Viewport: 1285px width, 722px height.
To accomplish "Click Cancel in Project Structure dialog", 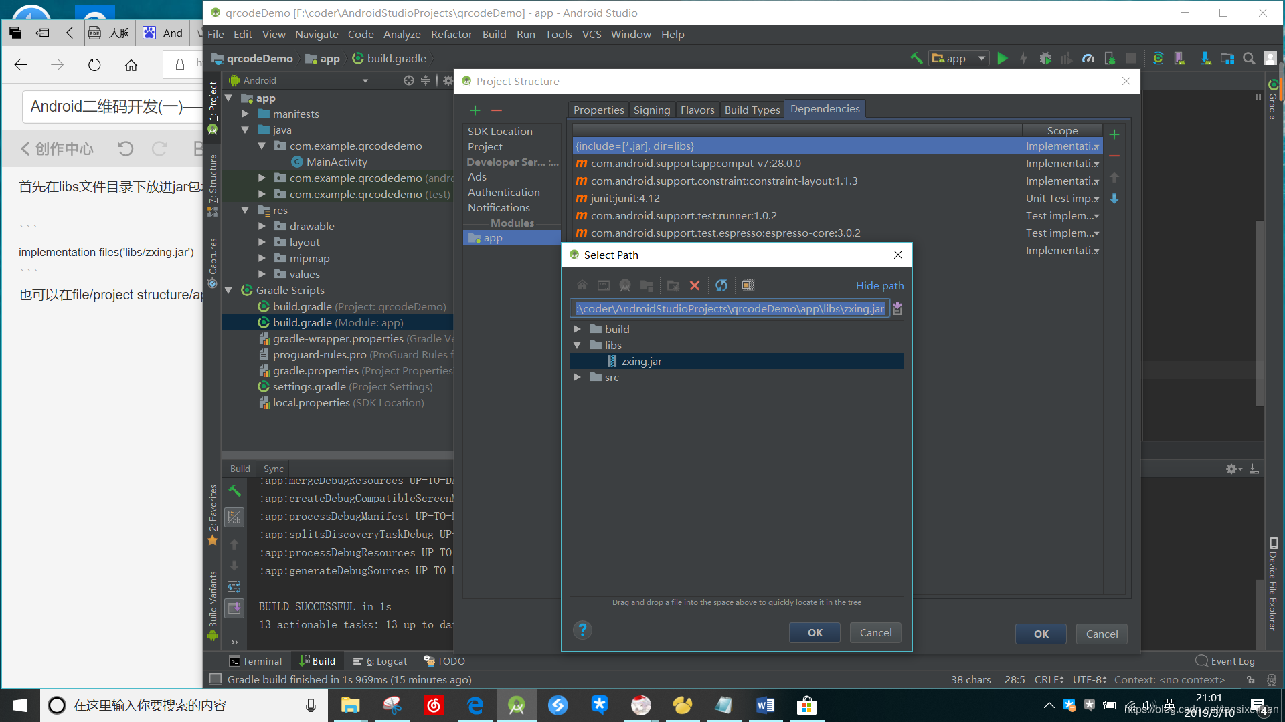I will click(1102, 634).
